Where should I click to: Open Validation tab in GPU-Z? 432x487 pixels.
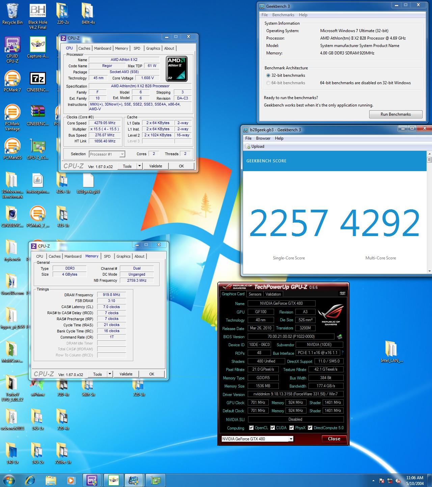coord(273,294)
